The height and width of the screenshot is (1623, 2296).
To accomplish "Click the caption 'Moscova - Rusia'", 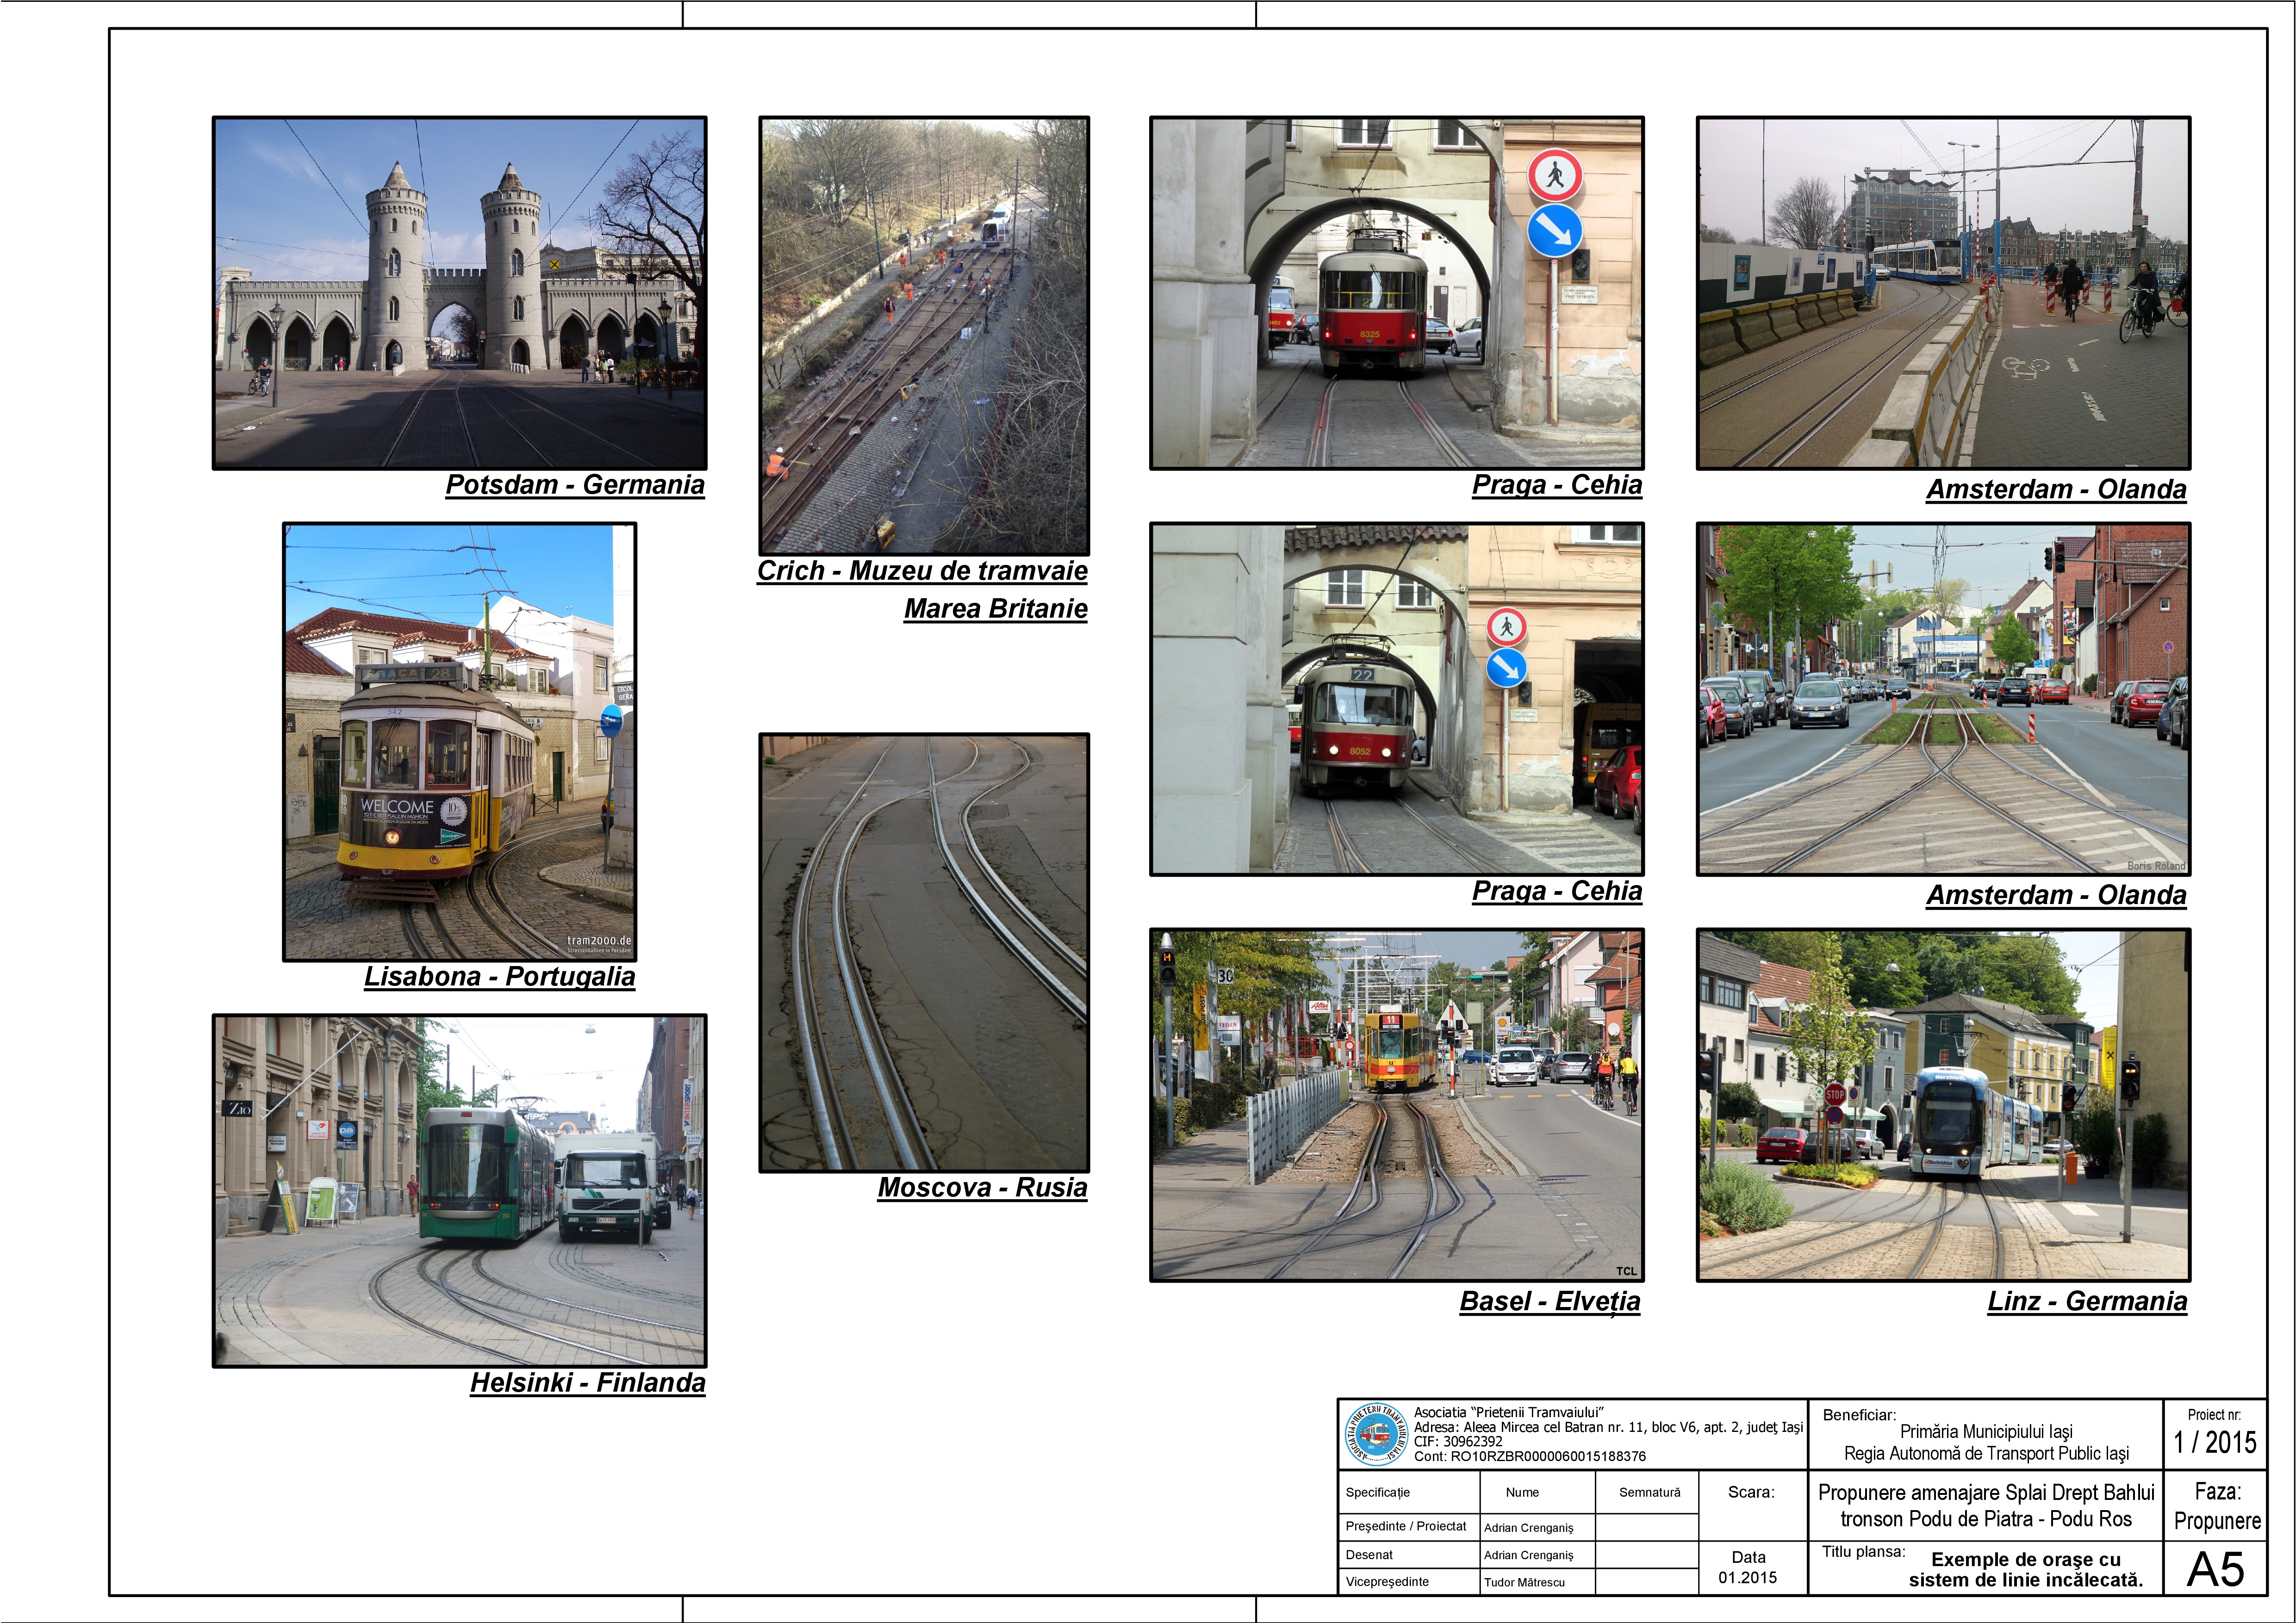I will 982,1187.
